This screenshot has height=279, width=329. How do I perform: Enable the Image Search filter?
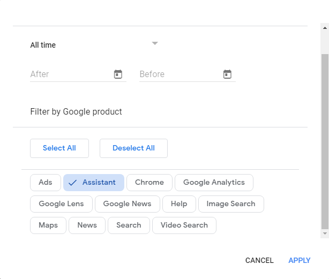click(x=231, y=204)
